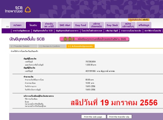
Task: Open โอนเงินไปต่างประเทศ submenu link
Action: pyautogui.click(x=92, y=31)
